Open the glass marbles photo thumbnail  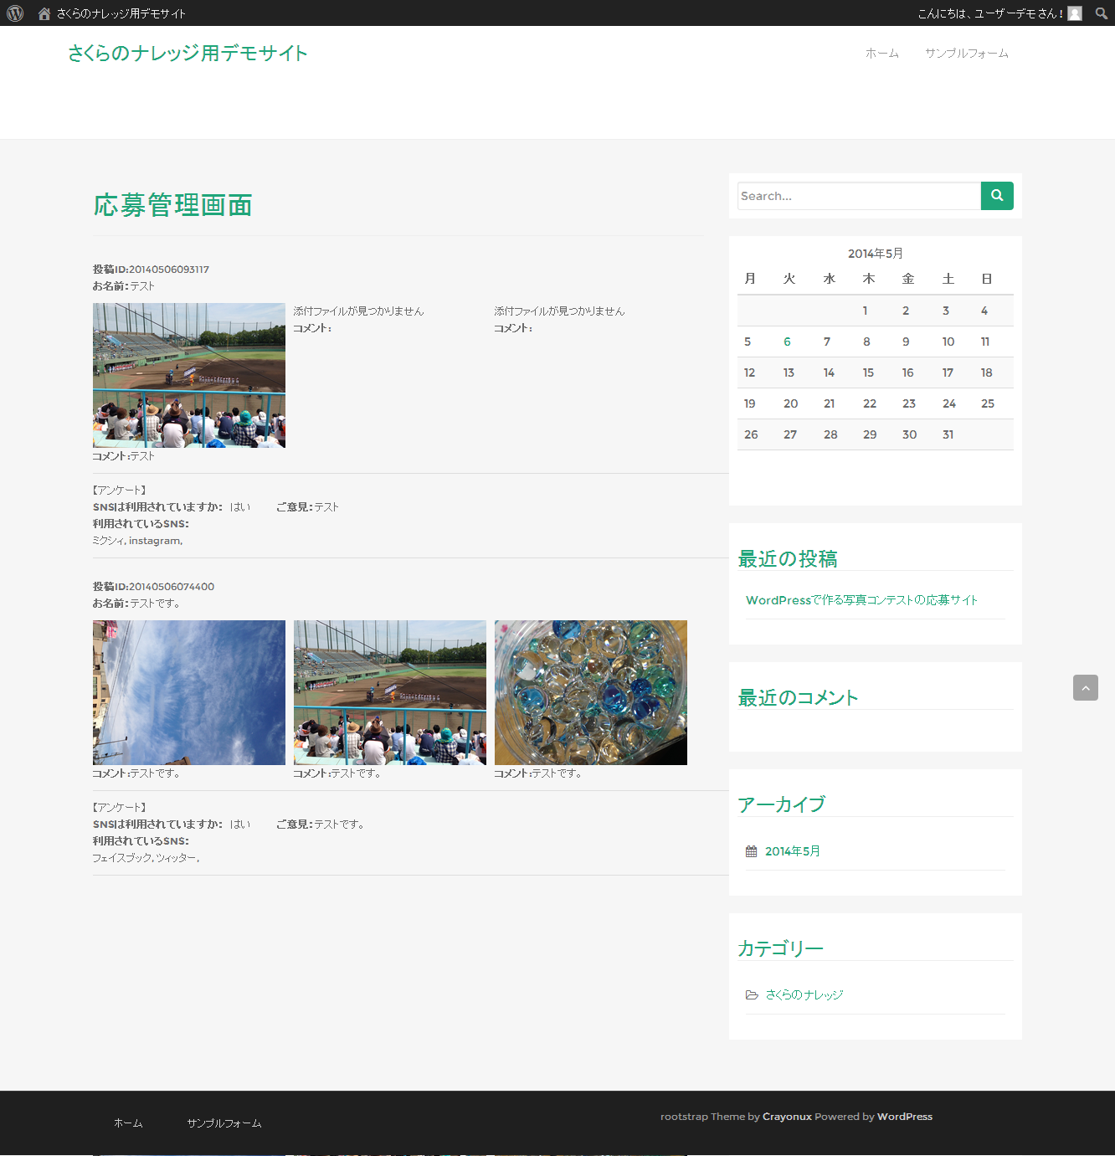pyautogui.click(x=591, y=692)
